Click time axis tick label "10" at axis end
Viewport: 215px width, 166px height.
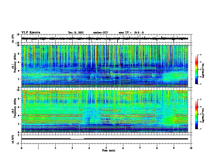coord(191,148)
